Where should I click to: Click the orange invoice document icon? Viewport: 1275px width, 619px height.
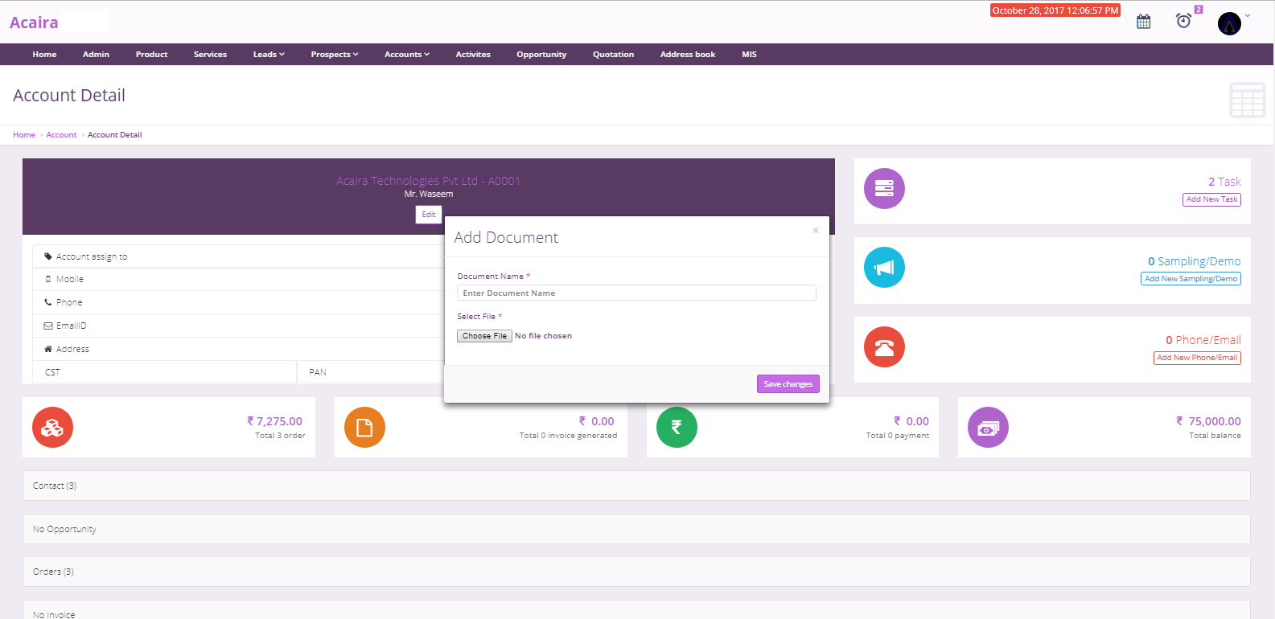pos(364,428)
